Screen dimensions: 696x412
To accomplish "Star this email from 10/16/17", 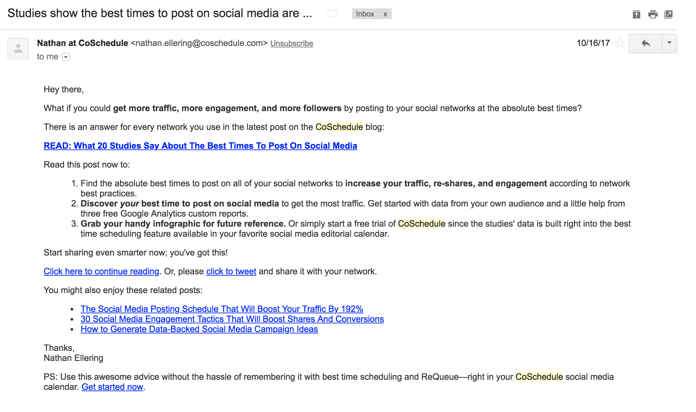I will point(620,43).
